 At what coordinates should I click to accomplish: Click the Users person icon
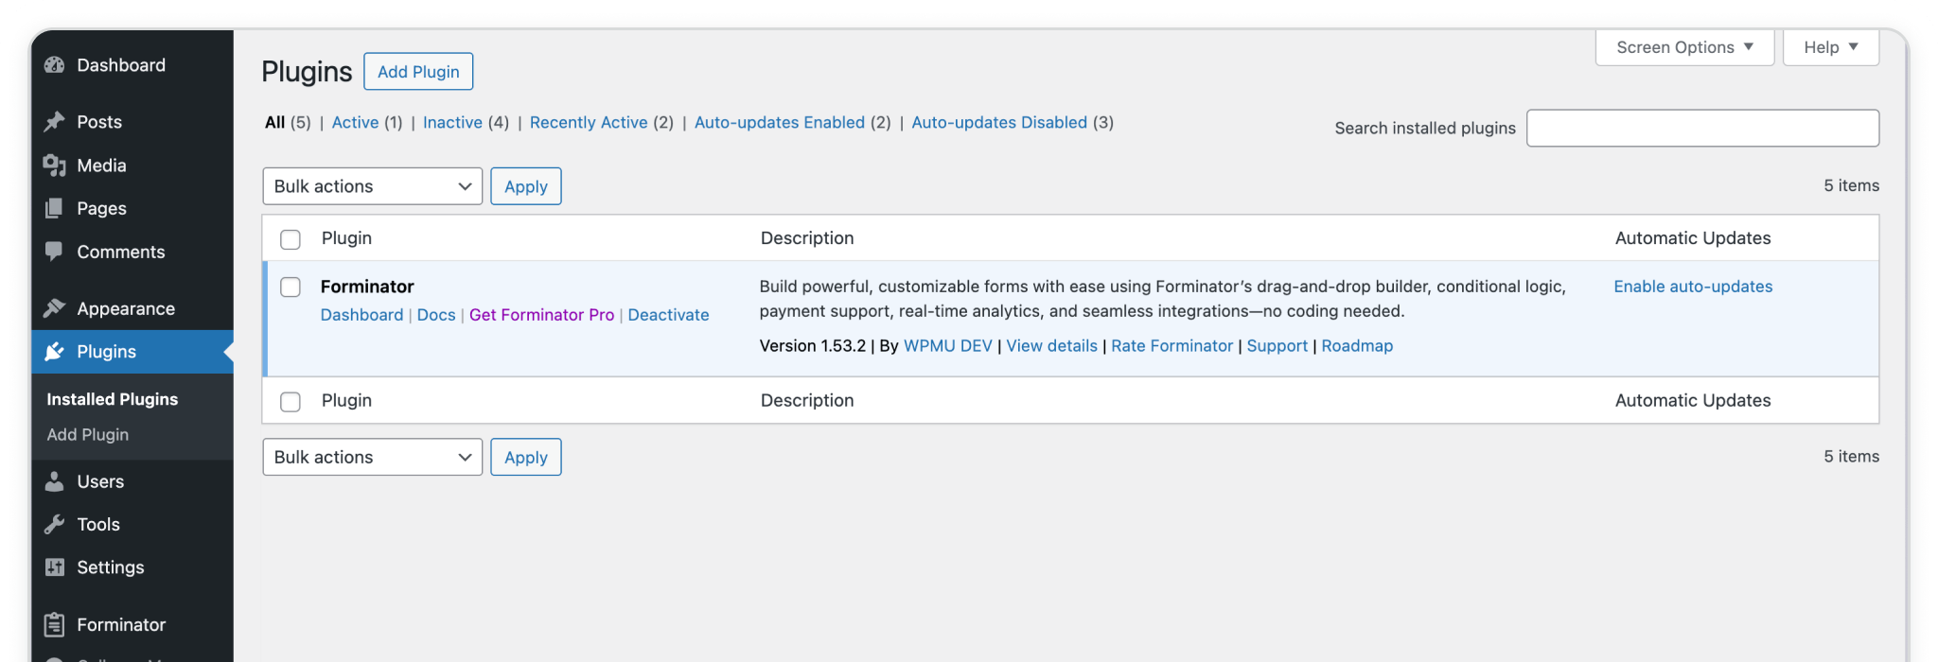[x=55, y=481]
